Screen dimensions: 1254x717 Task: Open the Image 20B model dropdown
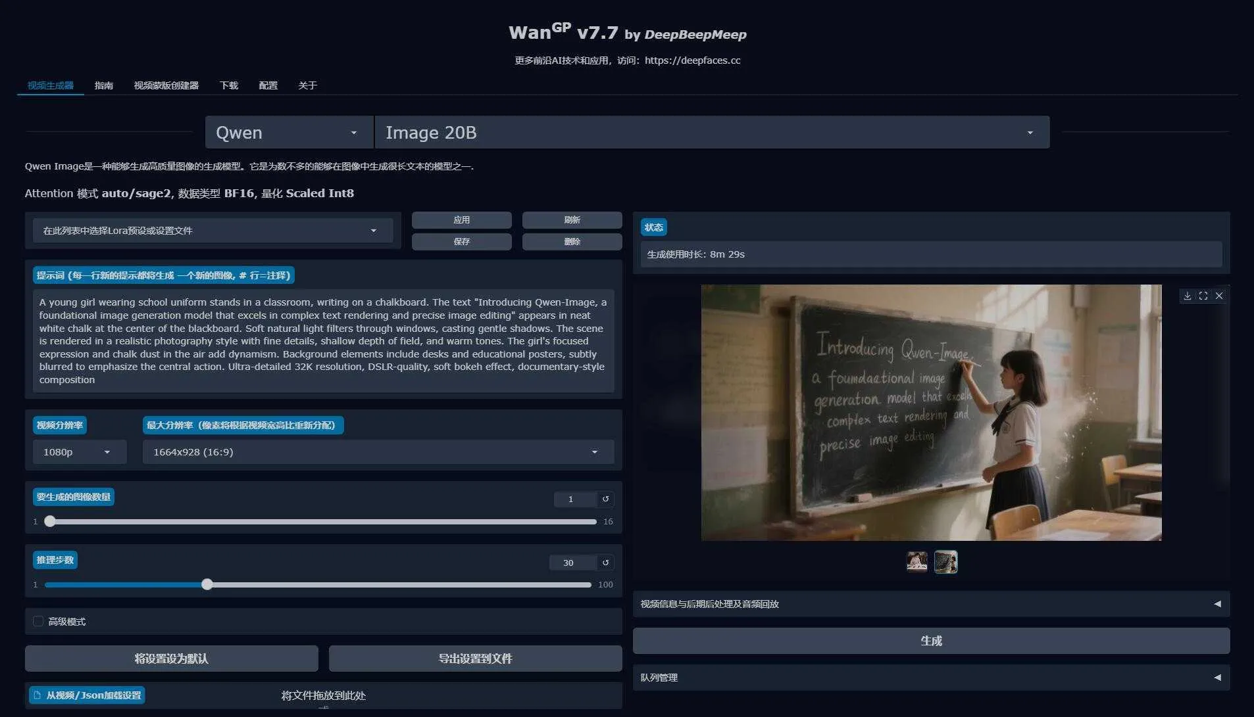pyautogui.click(x=712, y=133)
